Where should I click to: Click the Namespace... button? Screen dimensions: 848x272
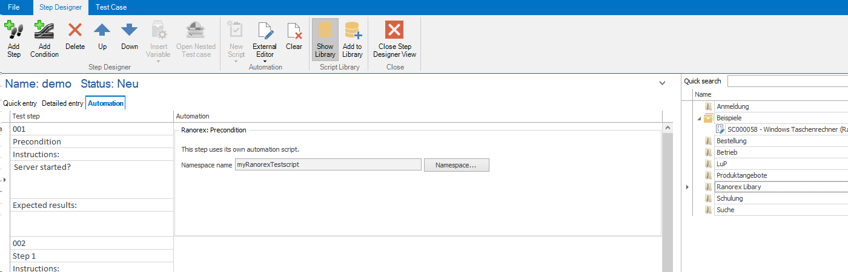click(x=456, y=165)
